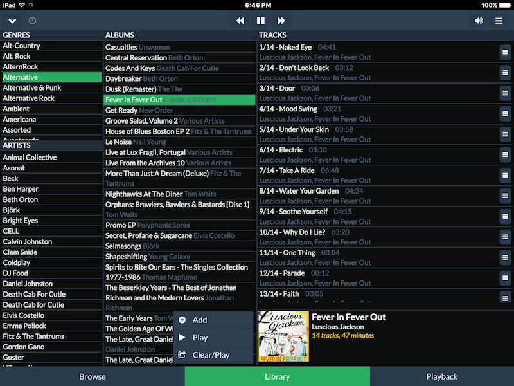The width and height of the screenshot is (514, 386).
Task: Choose Add in the context menu
Action: coord(213,320)
